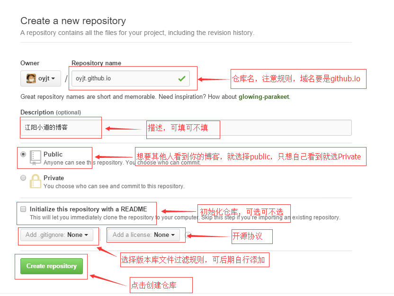
Task: Click the Private option label
Action: point(54,178)
